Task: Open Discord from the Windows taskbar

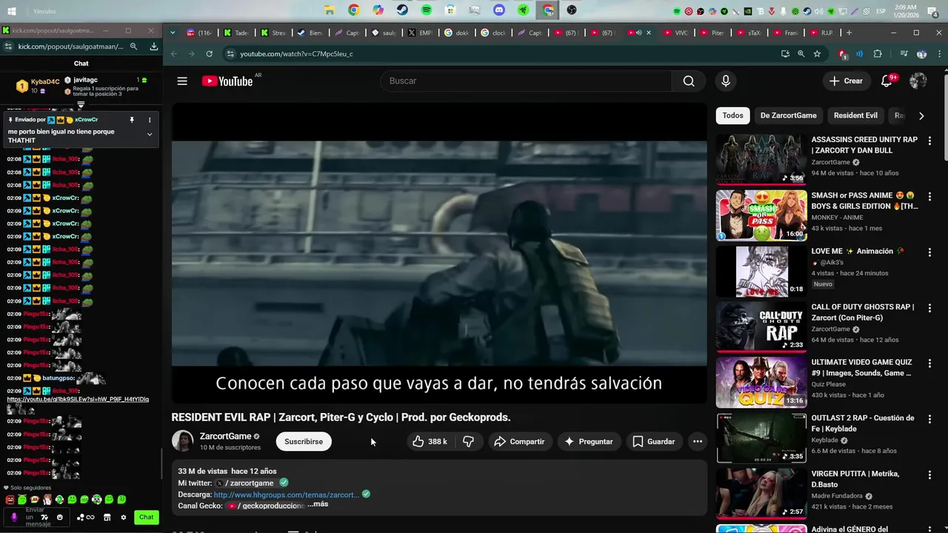Action: tap(499, 10)
